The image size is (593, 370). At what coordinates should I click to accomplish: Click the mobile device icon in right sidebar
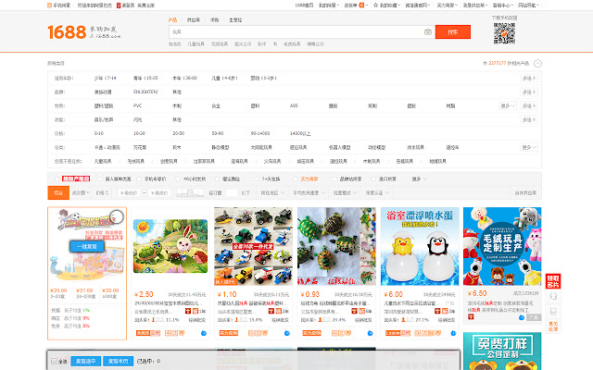[553, 311]
